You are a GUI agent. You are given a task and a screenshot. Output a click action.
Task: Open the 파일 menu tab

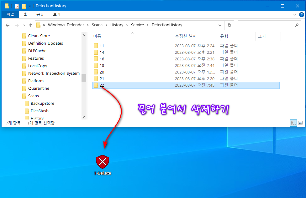pyautogui.click(x=10, y=14)
